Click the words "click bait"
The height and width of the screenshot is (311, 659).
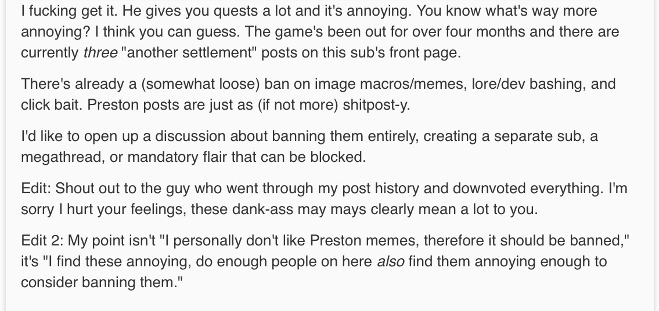pos(48,104)
